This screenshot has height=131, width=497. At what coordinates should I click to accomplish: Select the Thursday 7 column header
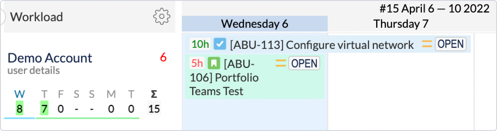[401, 24]
